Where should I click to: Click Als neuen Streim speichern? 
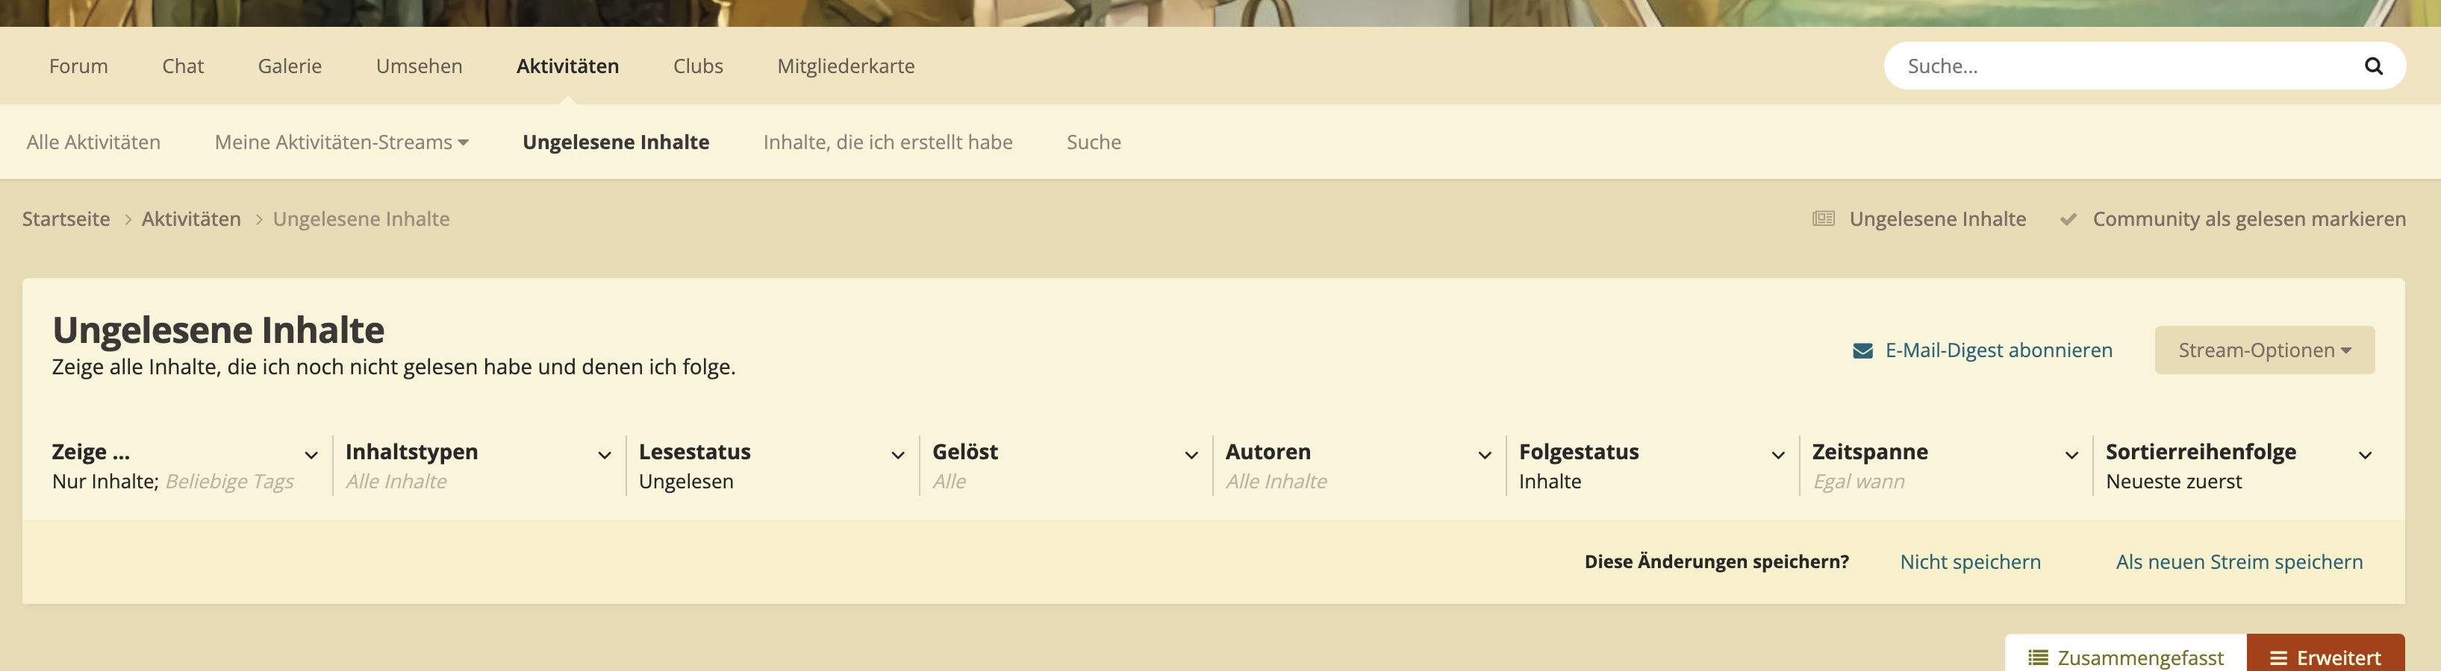pyautogui.click(x=2239, y=562)
